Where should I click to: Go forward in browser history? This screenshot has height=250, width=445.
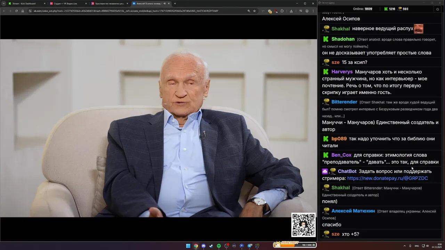tap(10, 11)
